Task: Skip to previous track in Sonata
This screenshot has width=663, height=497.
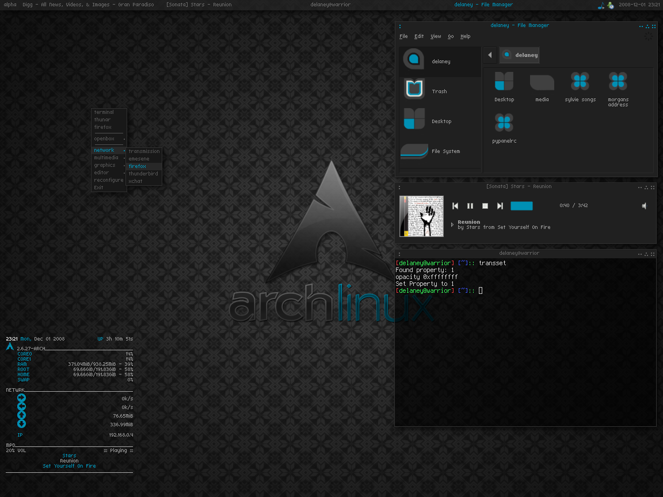Action: (x=455, y=206)
